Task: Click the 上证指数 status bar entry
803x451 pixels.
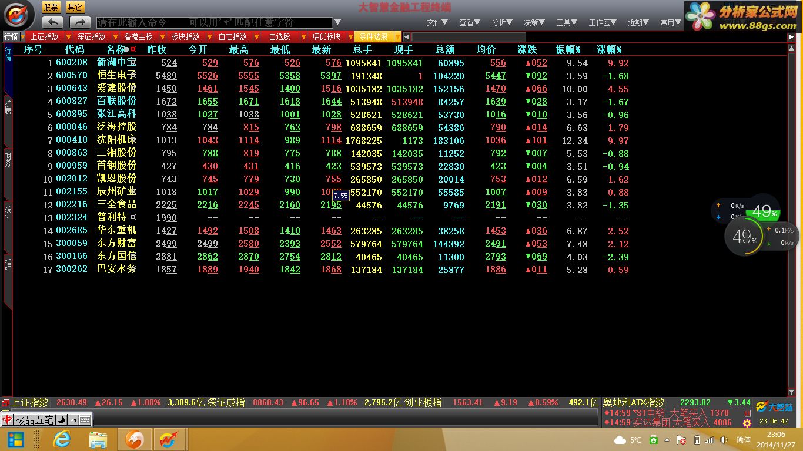Action: [30, 403]
